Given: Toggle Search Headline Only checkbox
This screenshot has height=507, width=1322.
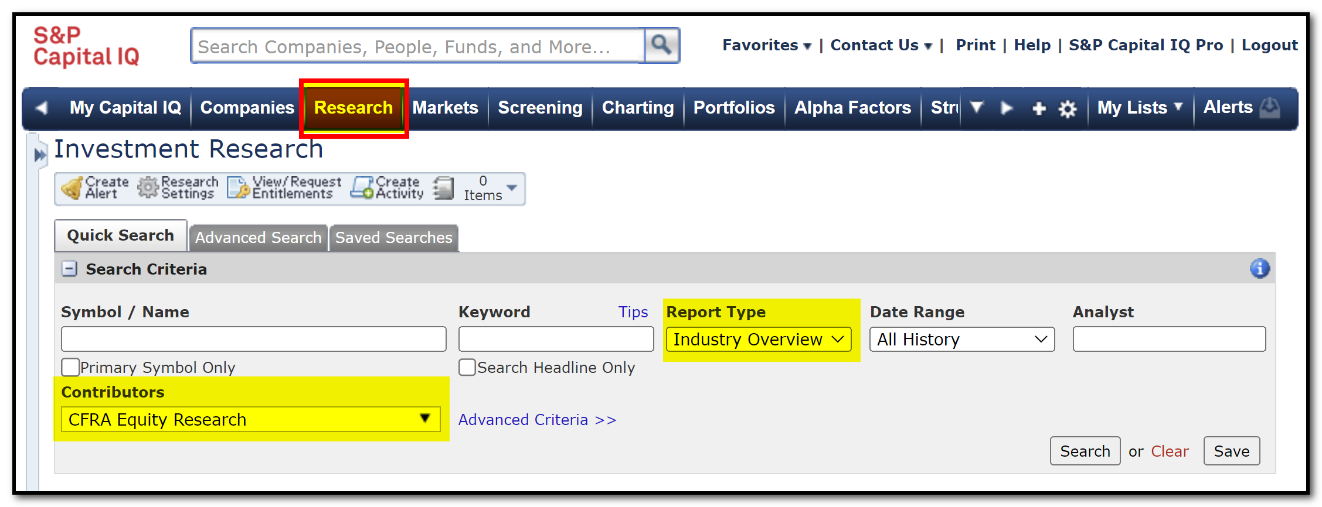Looking at the screenshot, I should tap(467, 367).
